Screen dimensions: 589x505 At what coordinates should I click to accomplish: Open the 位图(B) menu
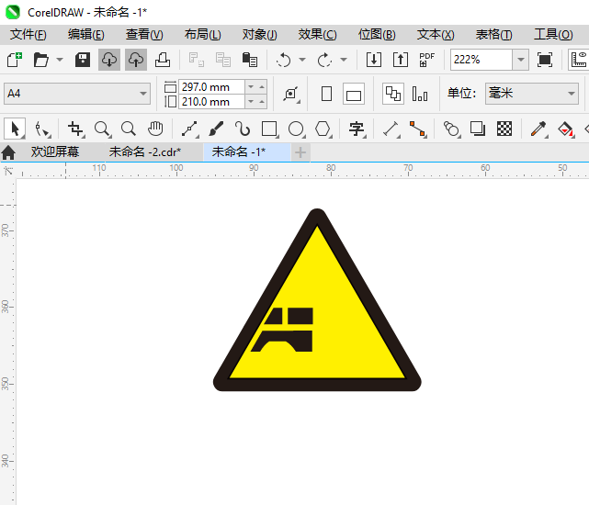click(x=377, y=35)
